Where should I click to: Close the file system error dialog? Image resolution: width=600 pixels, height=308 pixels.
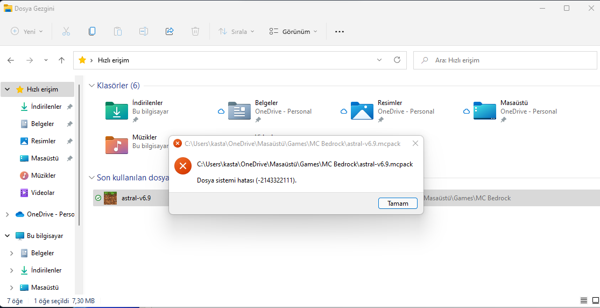point(415,143)
